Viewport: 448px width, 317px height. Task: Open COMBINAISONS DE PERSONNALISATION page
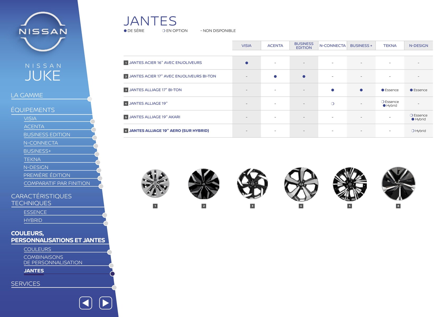click(53, 260)
